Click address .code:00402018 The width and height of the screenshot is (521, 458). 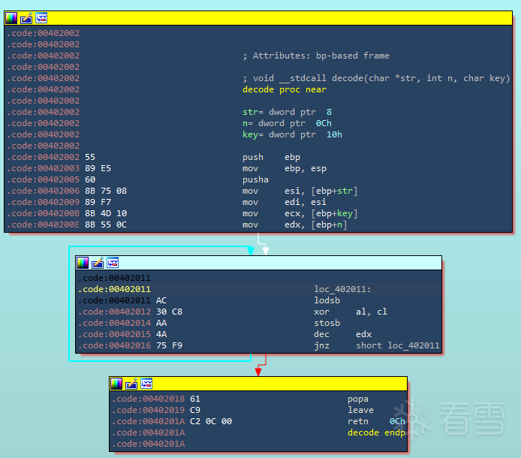(x=148, y=399)
